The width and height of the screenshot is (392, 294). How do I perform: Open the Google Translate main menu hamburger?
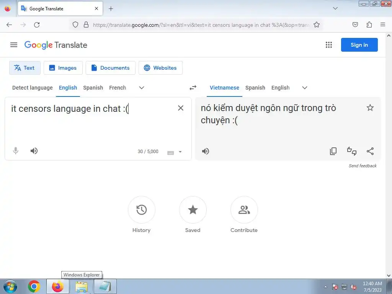[x=14, y=45]
